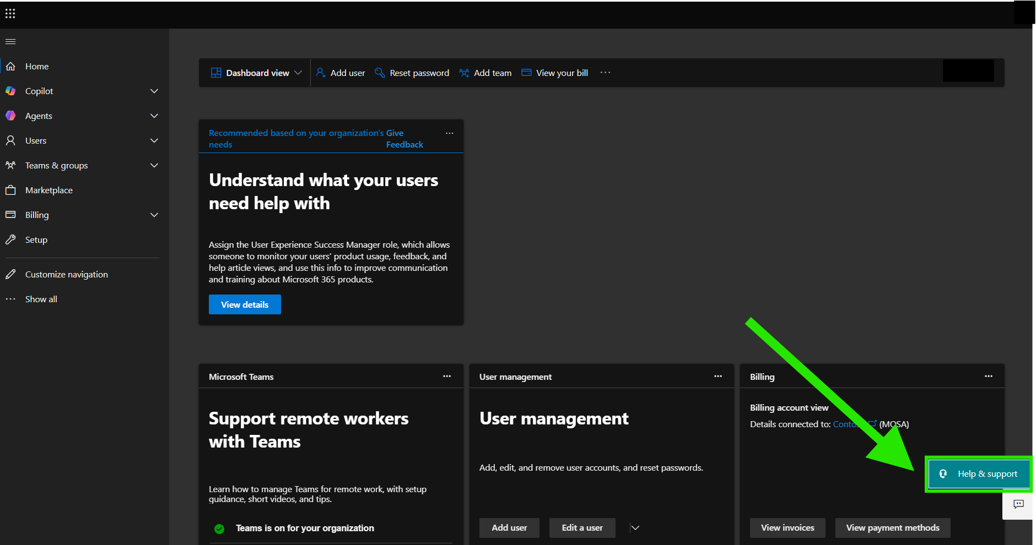1036x545 pixels.
Task: Click the View payment methods button
Action: [893, 528]
